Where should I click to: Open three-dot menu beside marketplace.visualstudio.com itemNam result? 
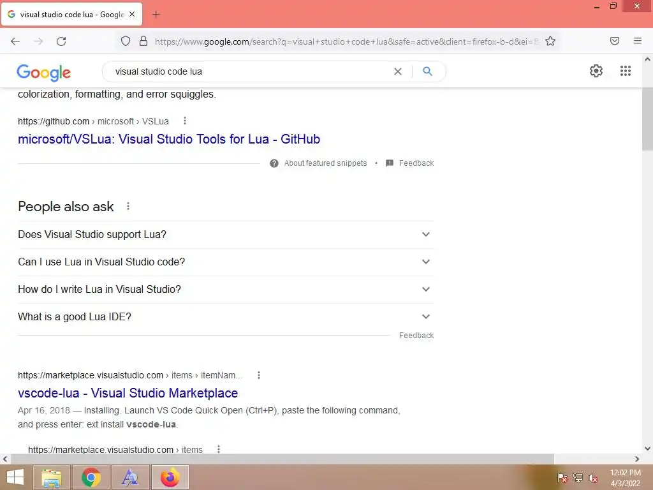[x=259, y=375]
